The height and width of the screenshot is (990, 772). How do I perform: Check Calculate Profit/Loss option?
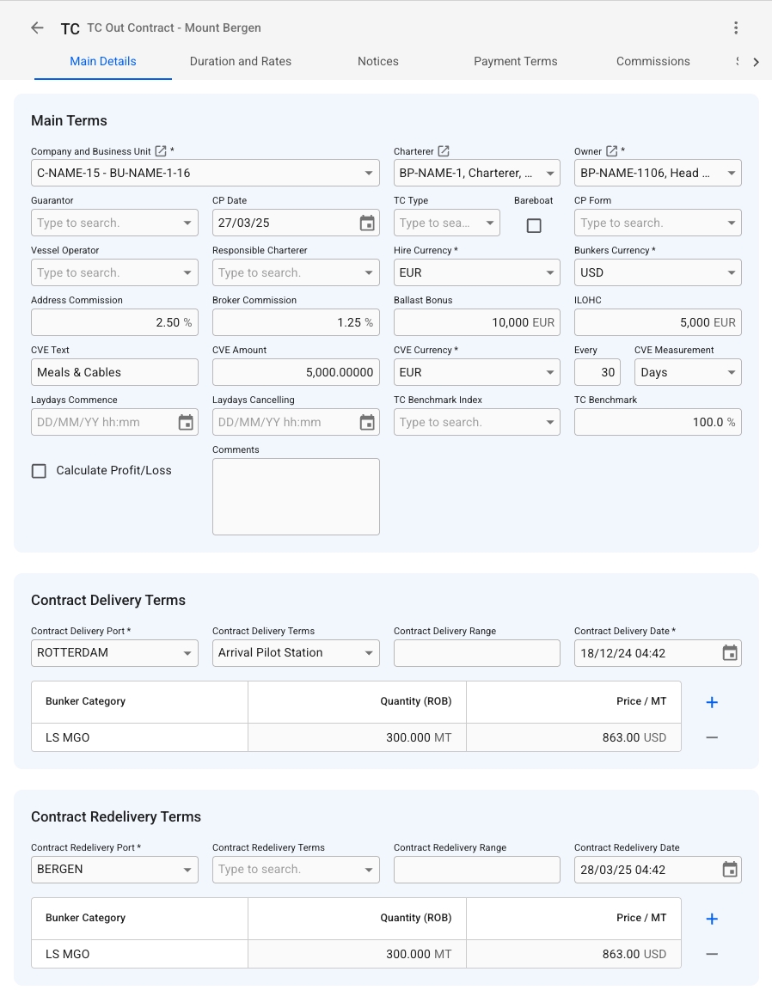39,471
